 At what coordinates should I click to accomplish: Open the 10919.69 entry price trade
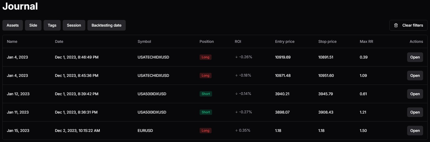click(x=415, y=57)
